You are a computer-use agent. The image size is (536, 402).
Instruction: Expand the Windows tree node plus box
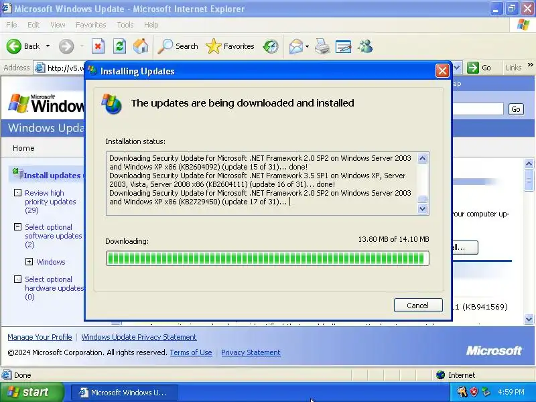(29, 262)
